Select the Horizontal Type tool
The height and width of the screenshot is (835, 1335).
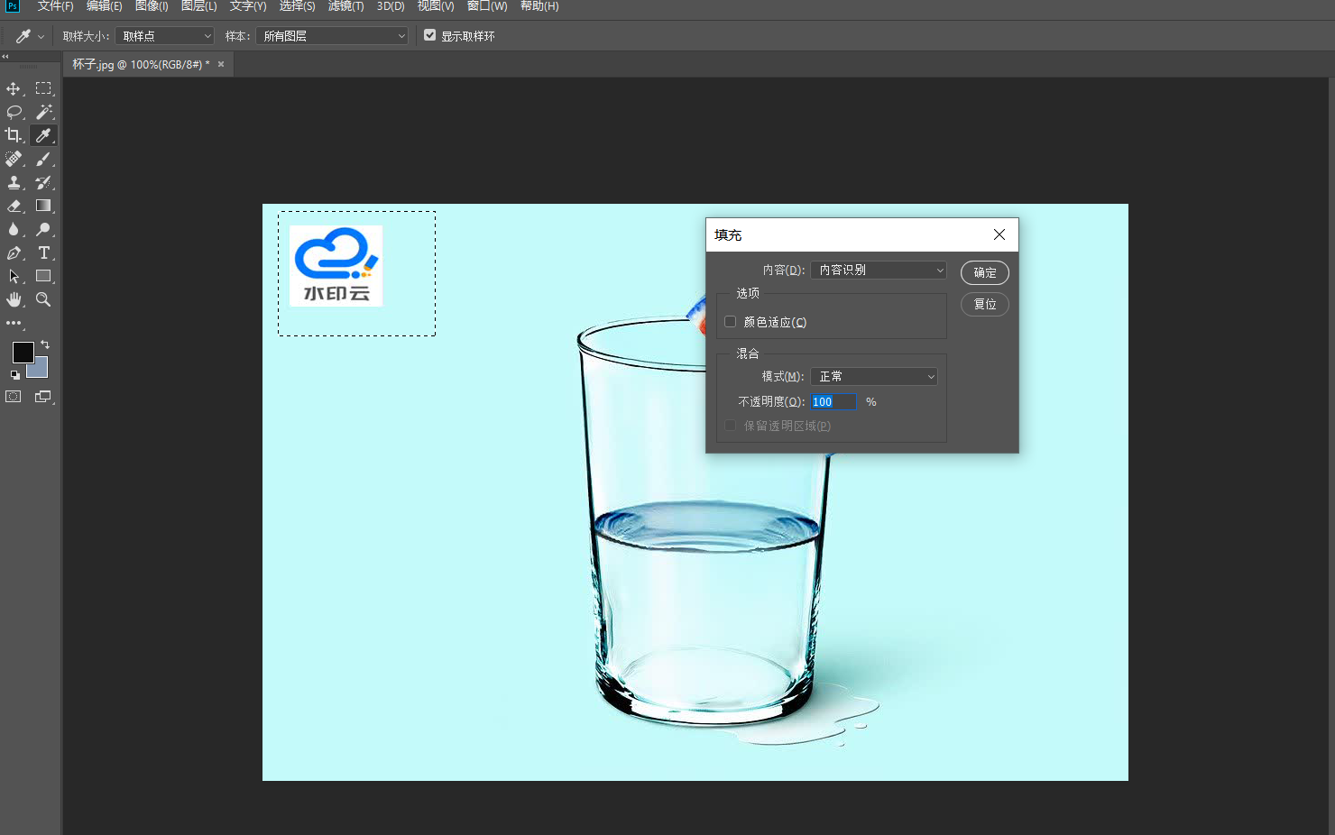(x=42, y=252)
